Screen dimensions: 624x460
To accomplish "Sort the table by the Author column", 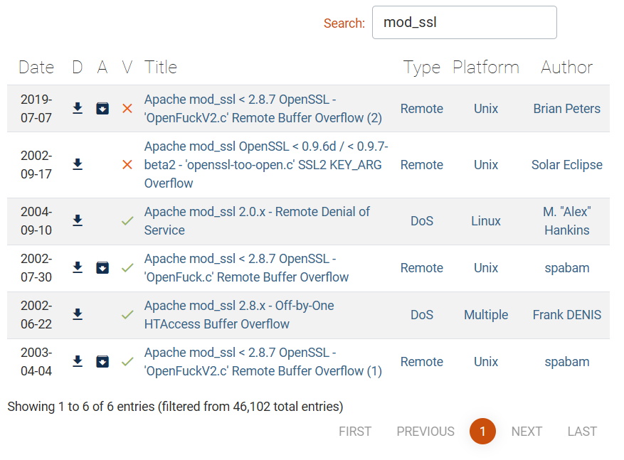I will 566,68.
